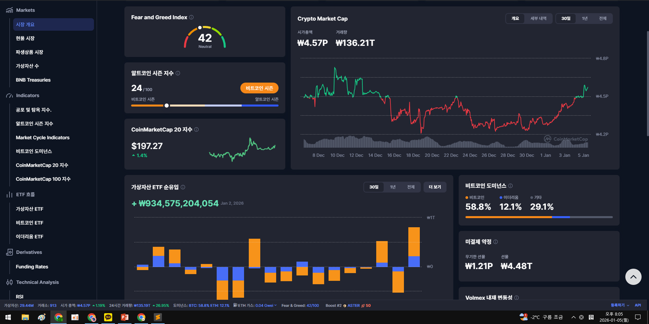Screen dimensions: 649x324
Task: Click 가상자산: 29.44M in the status bar
Action: click(x=19, y=306)
